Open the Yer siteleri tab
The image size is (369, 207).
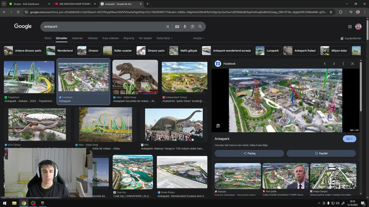tap(145, 38)
